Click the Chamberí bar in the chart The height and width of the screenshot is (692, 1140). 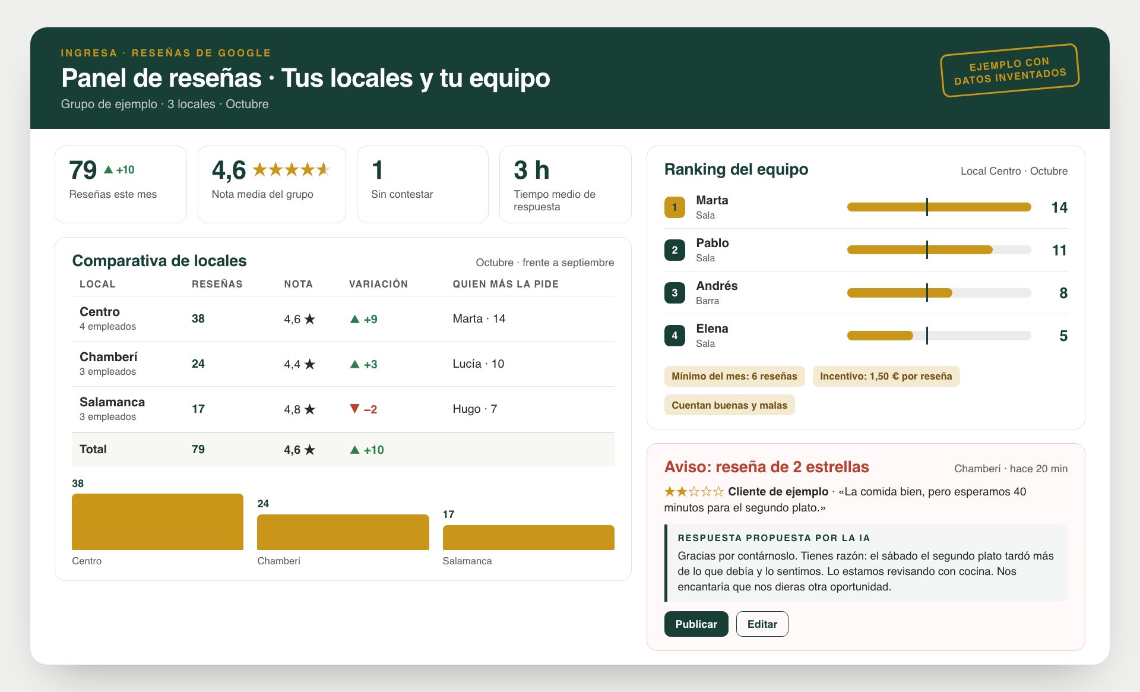pos(343,532)
